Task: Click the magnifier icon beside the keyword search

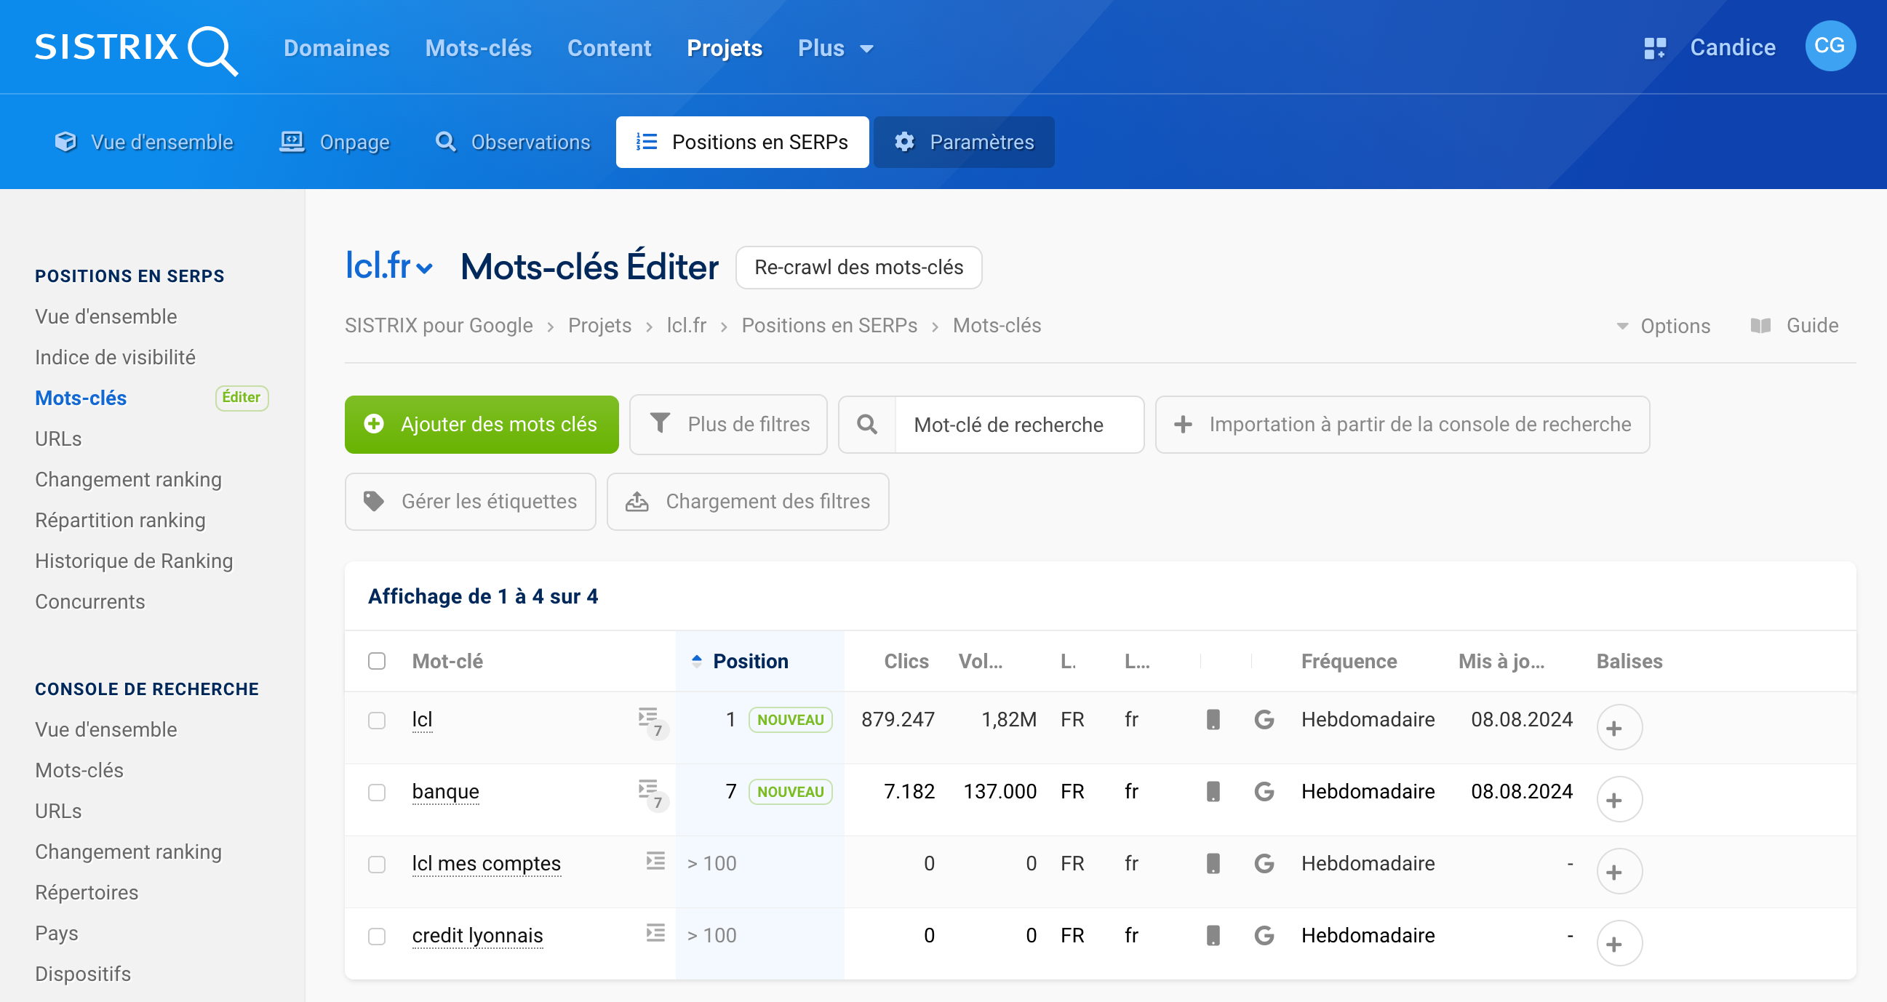Action: tap(866, 425)
